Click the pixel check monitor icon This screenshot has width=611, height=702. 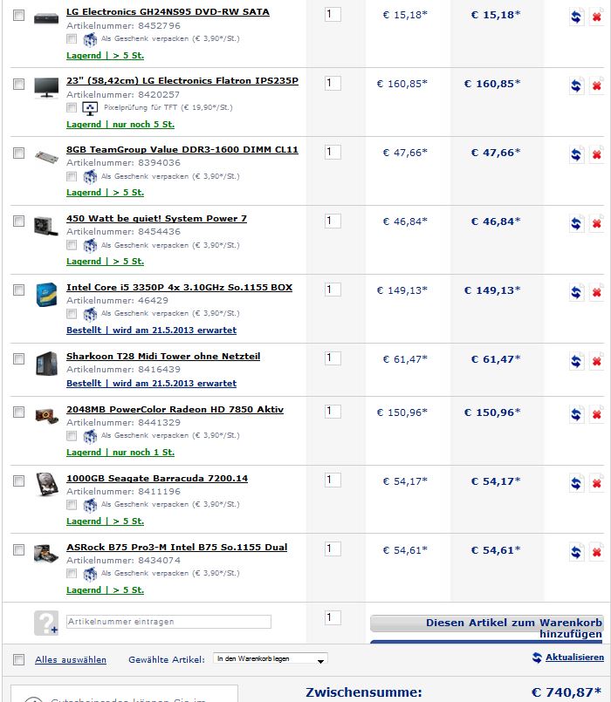(90, 108)
